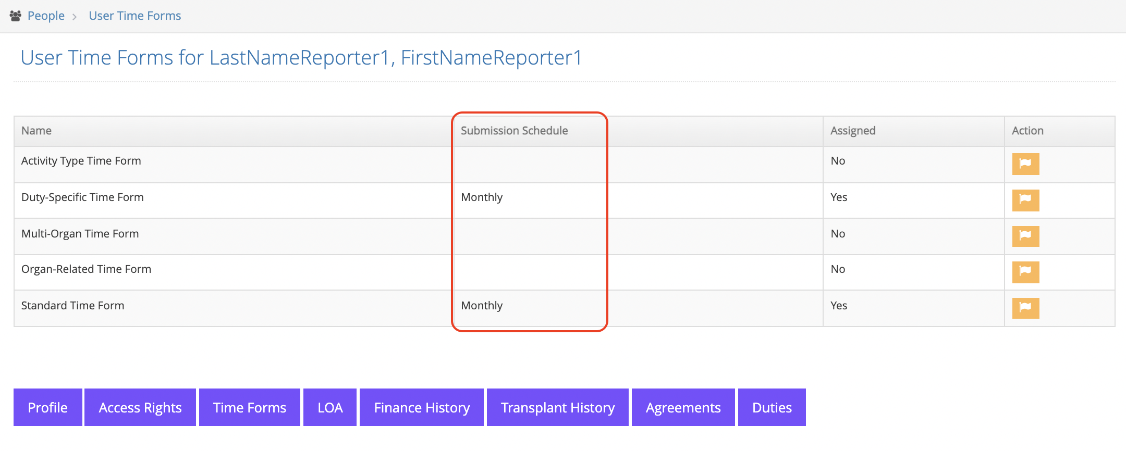Screen dimensions: 1126x451
Task: Open the Profile tab
Action: click(x=48, y=407)
